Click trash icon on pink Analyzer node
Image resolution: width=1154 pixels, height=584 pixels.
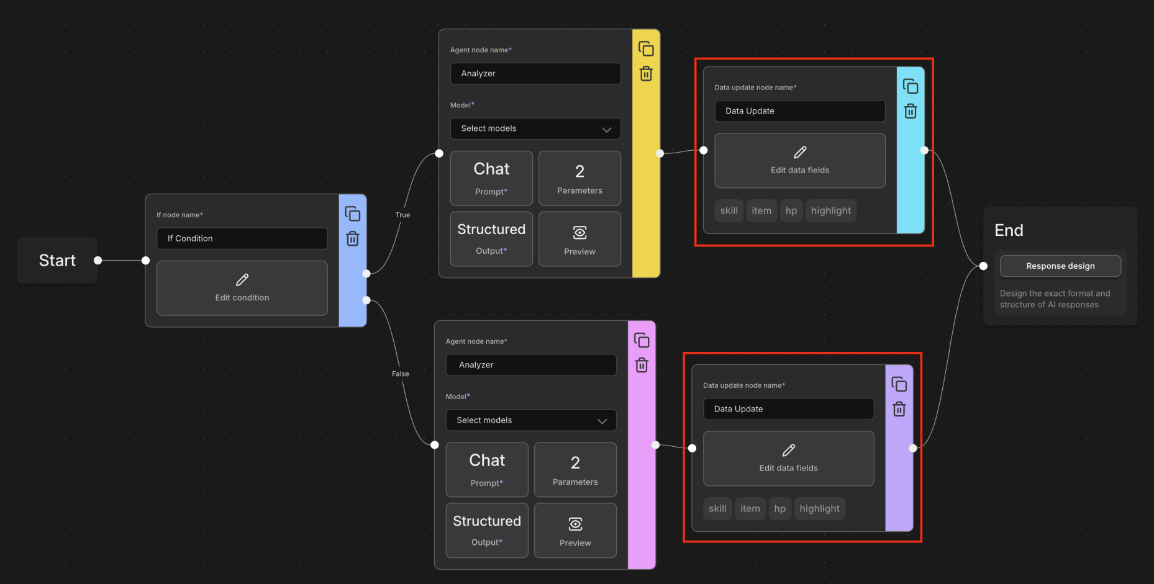click(642, 366)
